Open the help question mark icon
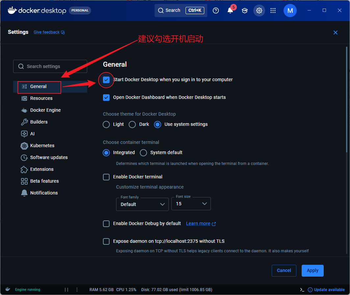 click(216, 11)
